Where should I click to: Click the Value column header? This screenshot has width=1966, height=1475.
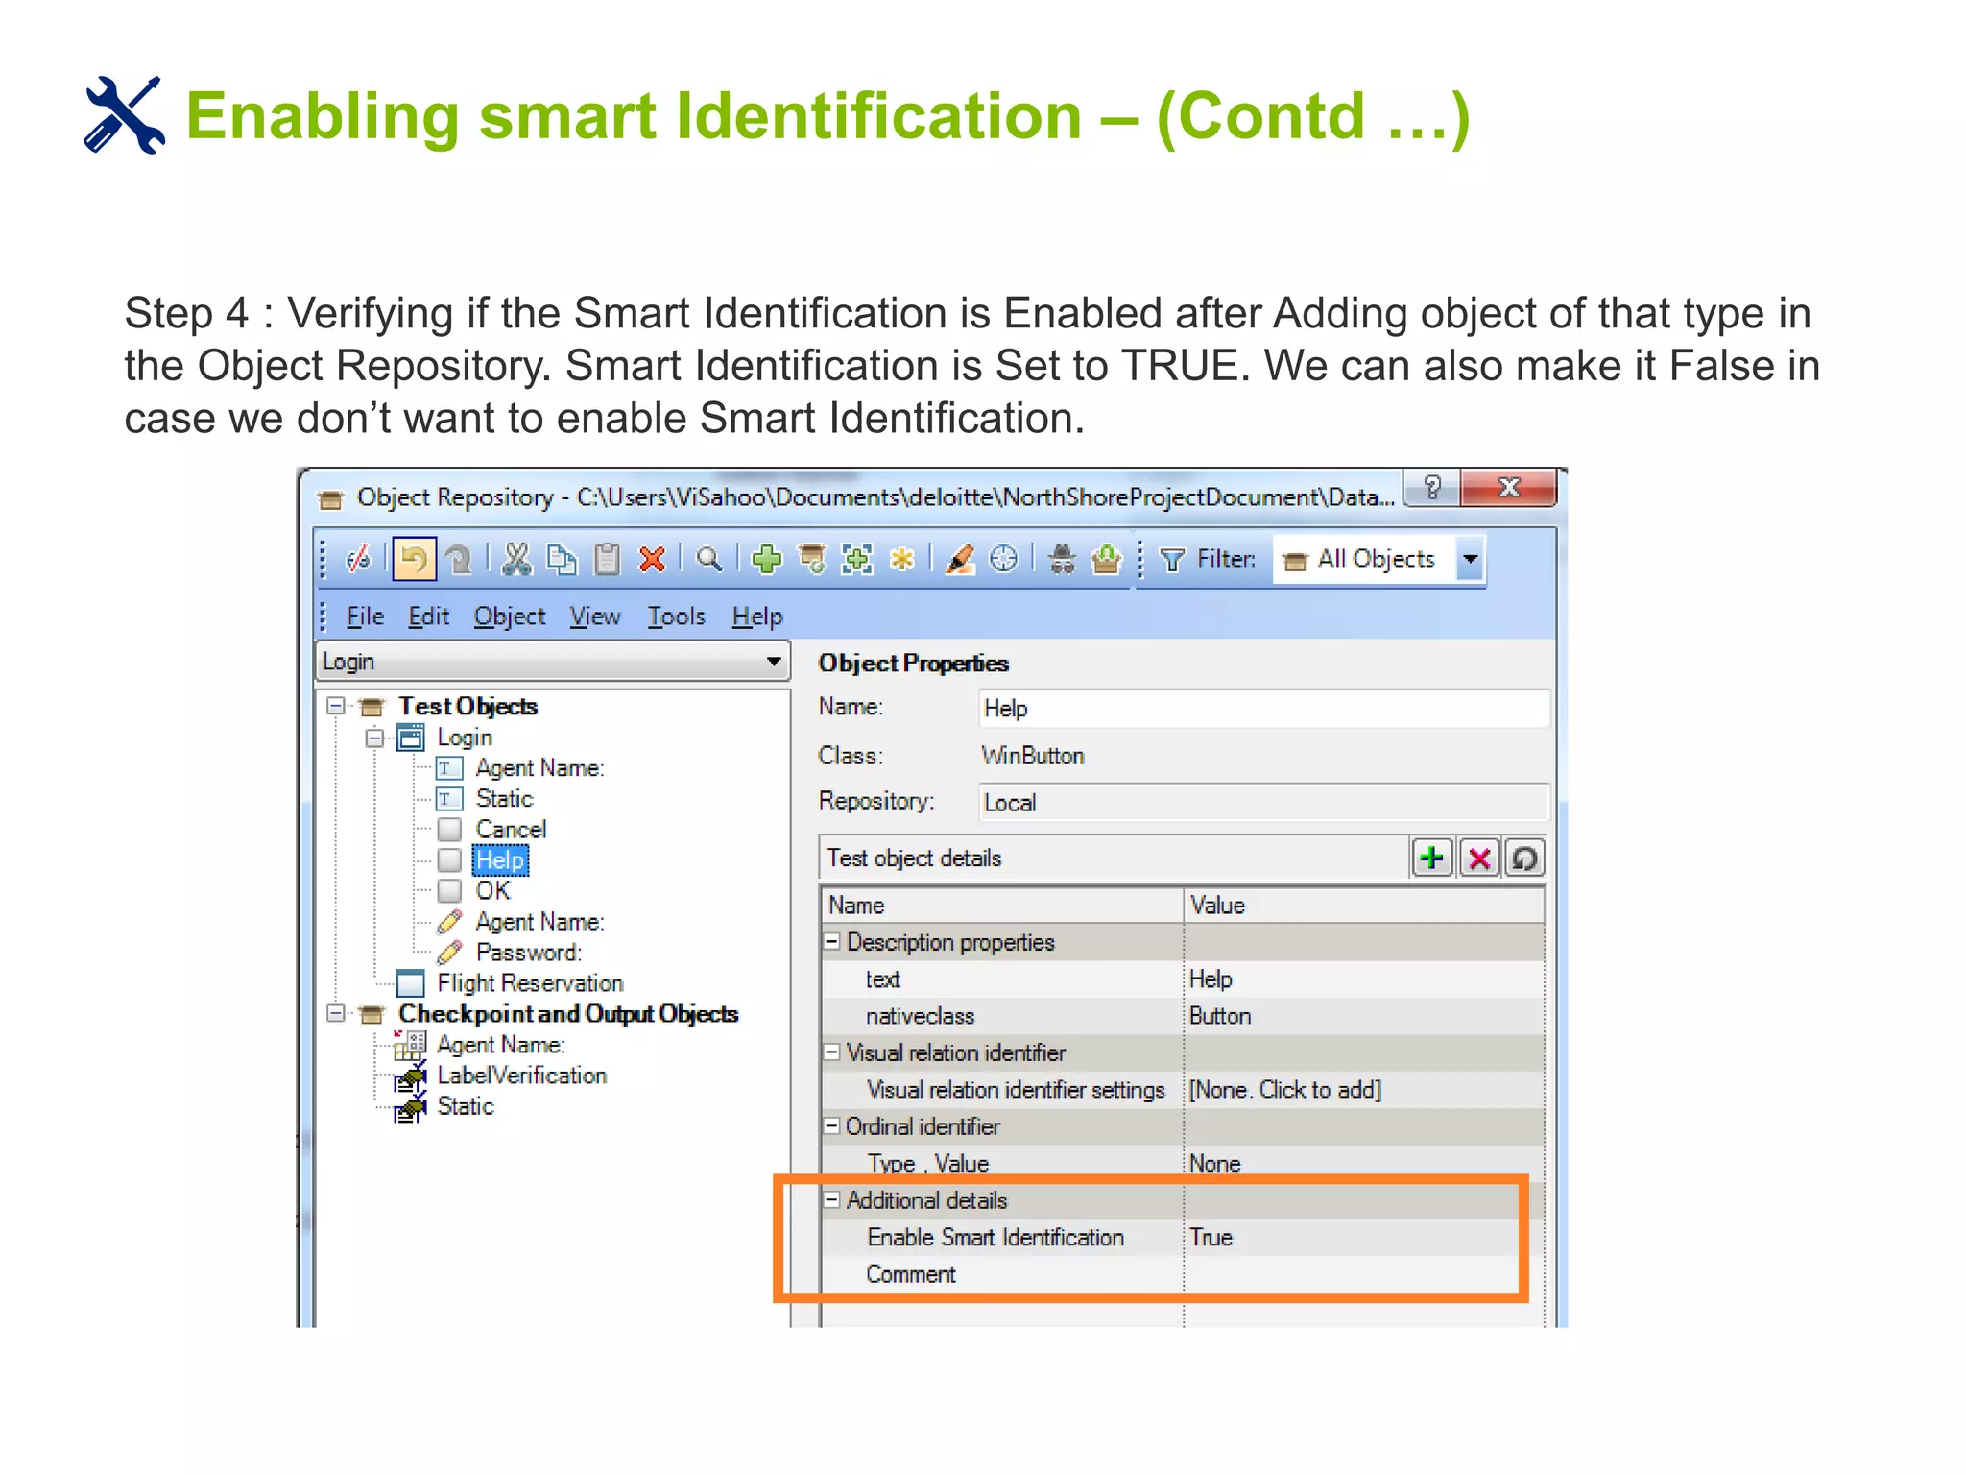coord(1363,905)
